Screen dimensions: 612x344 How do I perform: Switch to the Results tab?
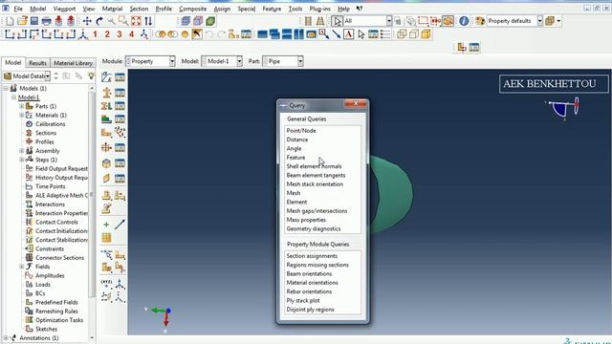[37, 63]
